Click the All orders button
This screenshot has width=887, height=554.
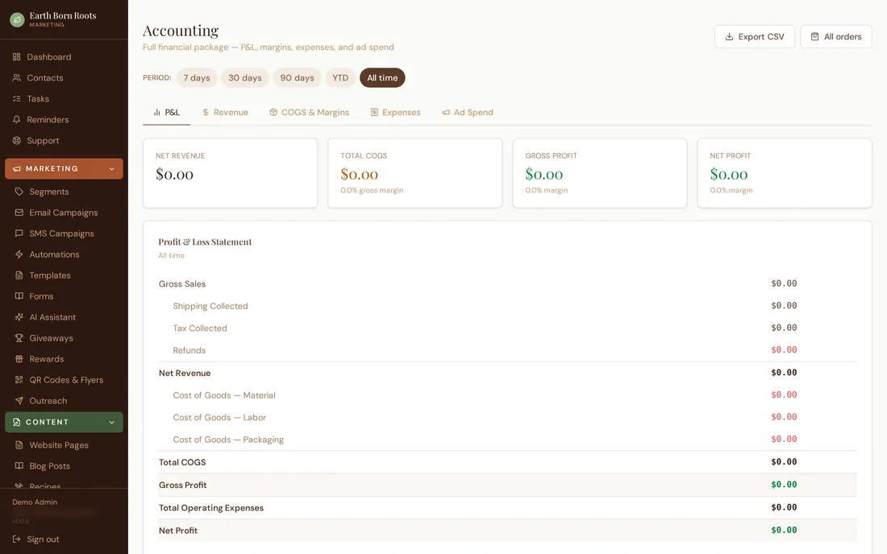(x=836, y=37)
